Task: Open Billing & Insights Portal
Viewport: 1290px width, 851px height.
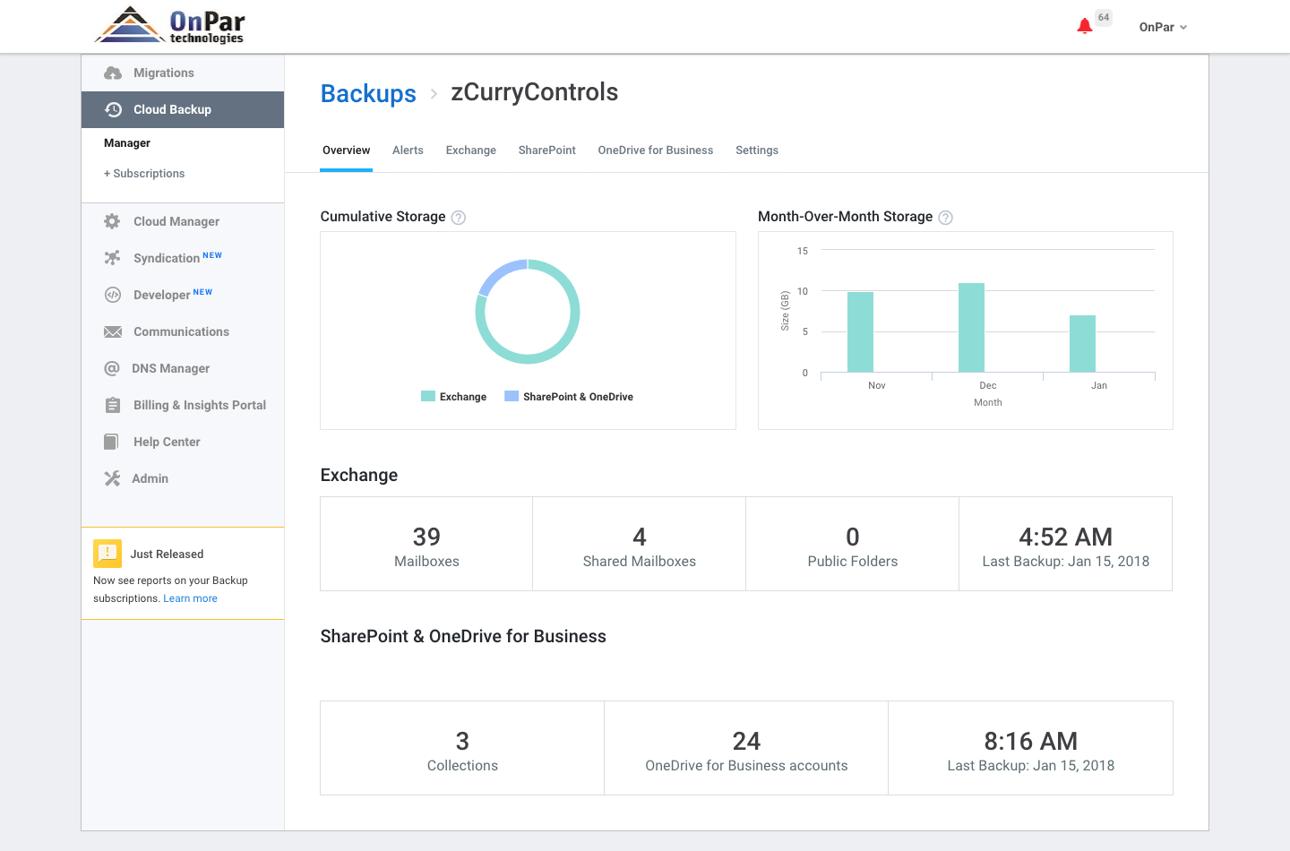Action: coord(183,405)
